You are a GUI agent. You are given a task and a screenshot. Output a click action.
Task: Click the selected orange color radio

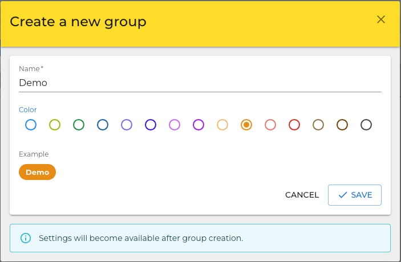coord(246,125)
